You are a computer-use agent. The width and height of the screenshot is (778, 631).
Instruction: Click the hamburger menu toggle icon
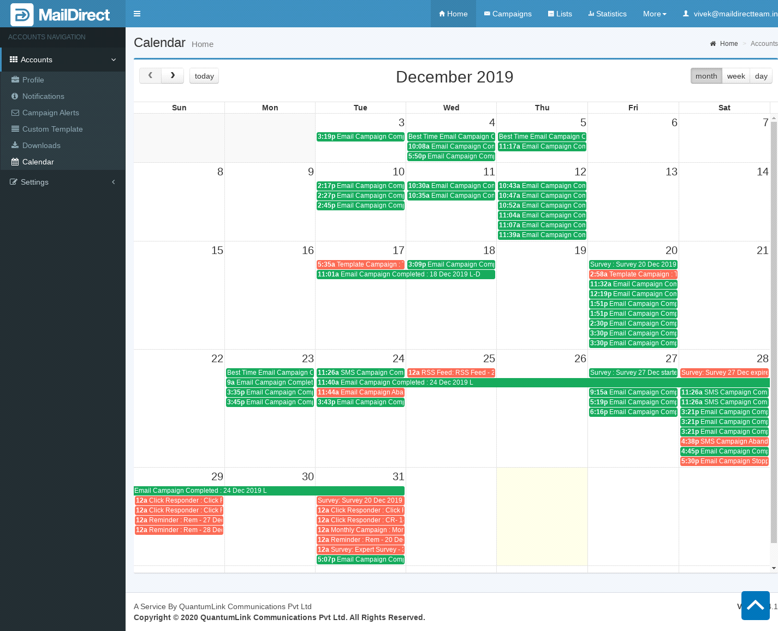(137, 14)
